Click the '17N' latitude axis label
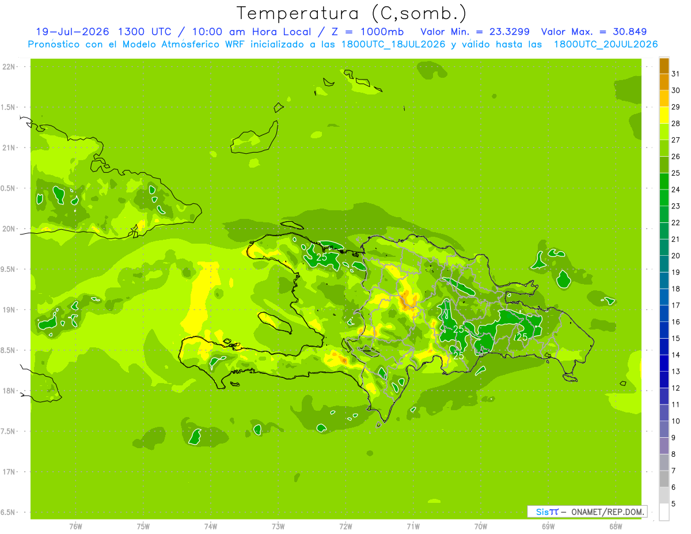Image resolution: width=691 pixels, height=534 pixels. coord(9,472)
